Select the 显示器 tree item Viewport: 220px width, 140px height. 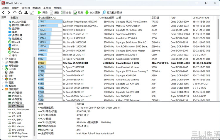pyautogui.click(x=14, y=28)
